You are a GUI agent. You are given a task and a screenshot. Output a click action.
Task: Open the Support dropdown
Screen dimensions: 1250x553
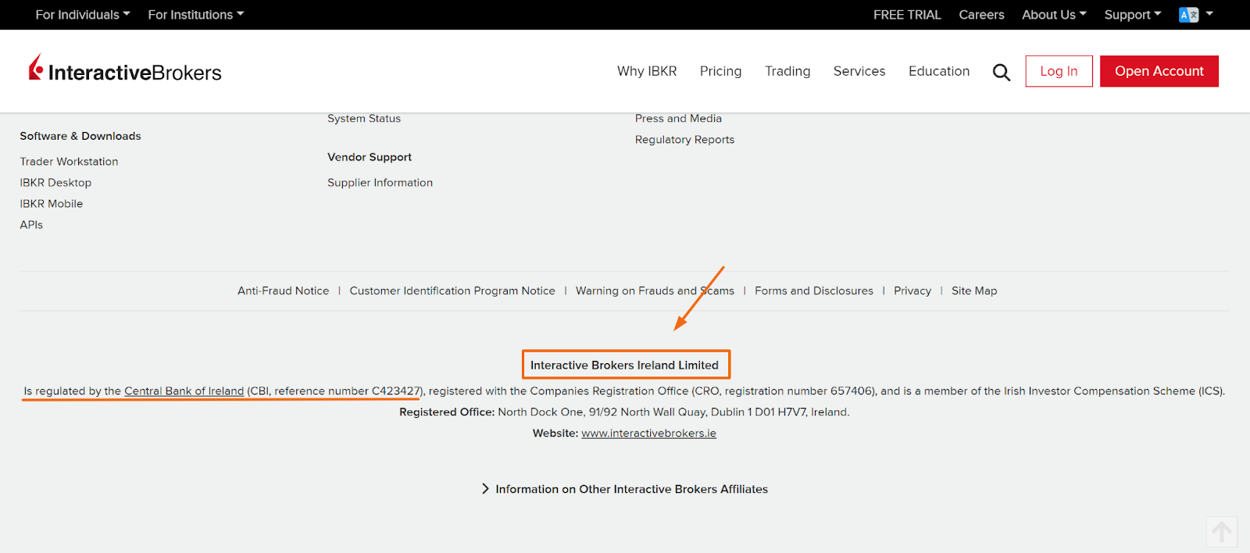pos(1133,15)
